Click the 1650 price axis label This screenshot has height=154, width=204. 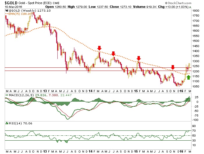coord(196,26)
